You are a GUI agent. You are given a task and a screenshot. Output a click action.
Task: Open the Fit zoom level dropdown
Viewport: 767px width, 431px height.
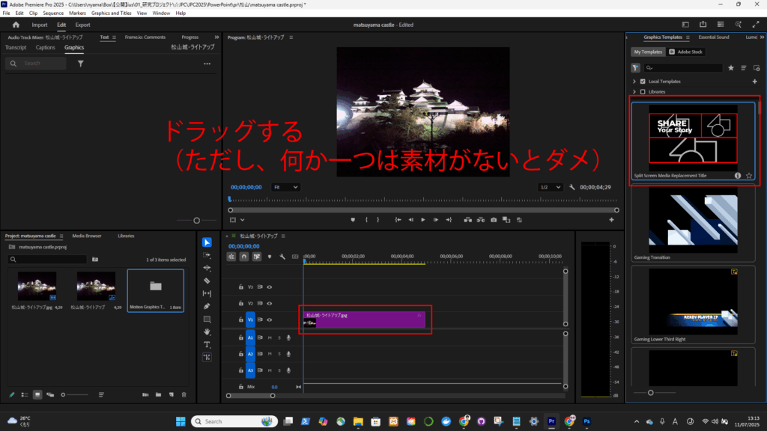[286, 187]
